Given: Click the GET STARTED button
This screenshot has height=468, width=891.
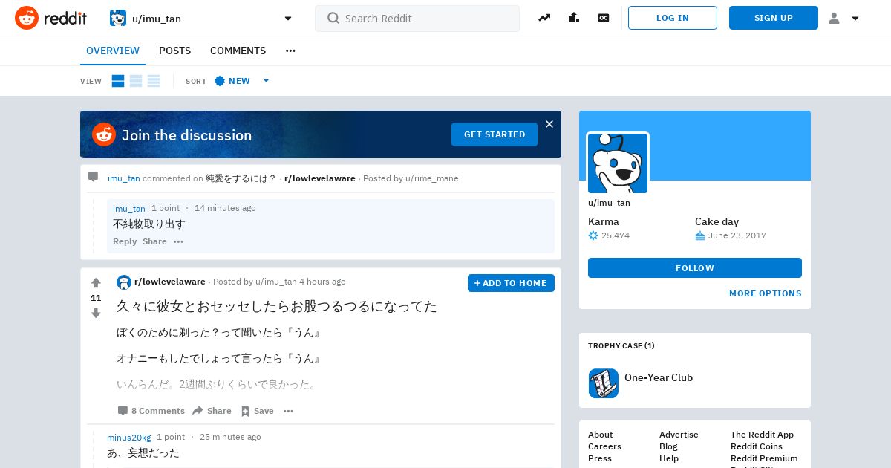Looking at the screenshot, I should click(495, 134).
